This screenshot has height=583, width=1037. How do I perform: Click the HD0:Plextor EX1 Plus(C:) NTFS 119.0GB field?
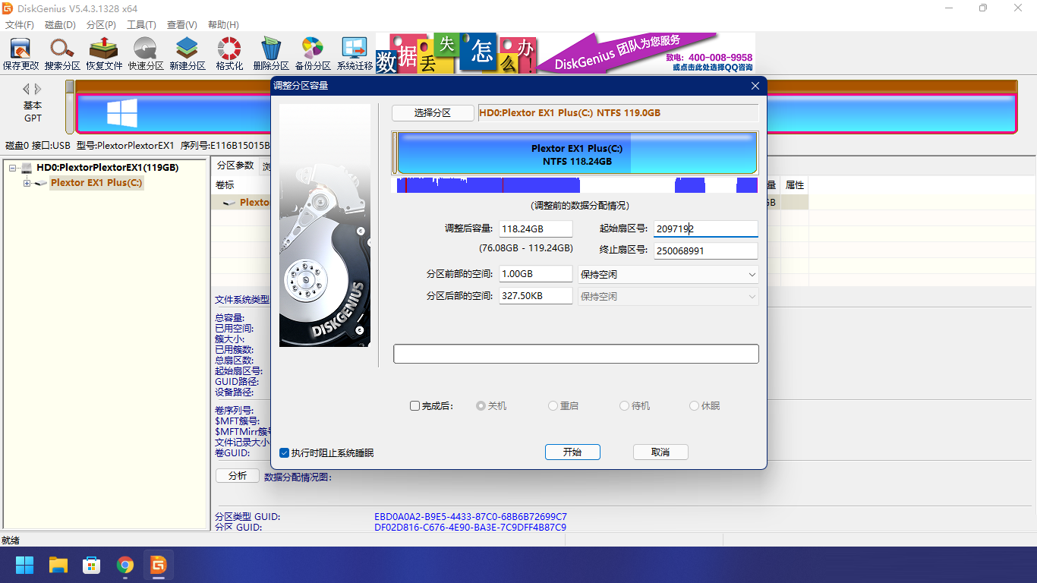tap(618, 113)
